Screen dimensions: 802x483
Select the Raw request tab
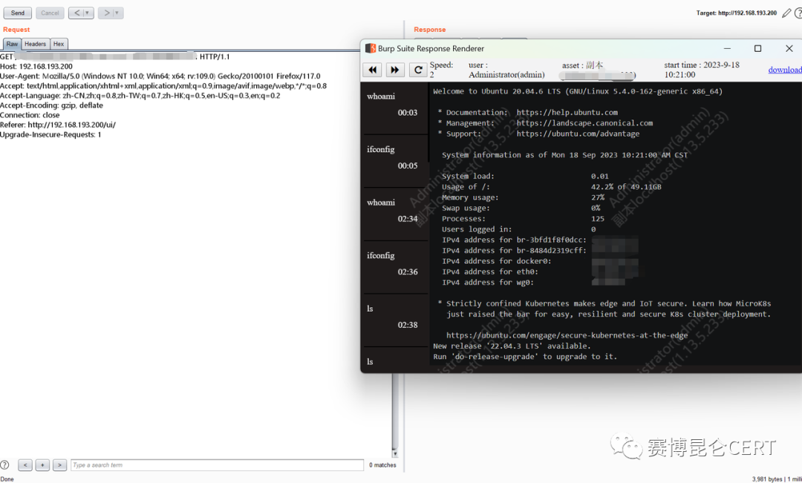(12, 44)
